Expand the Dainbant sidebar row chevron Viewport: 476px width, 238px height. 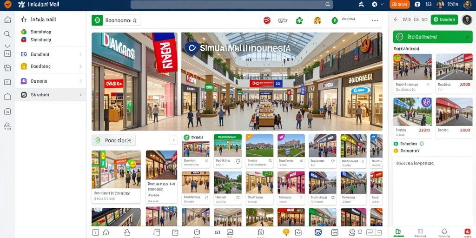click(80, 54)
